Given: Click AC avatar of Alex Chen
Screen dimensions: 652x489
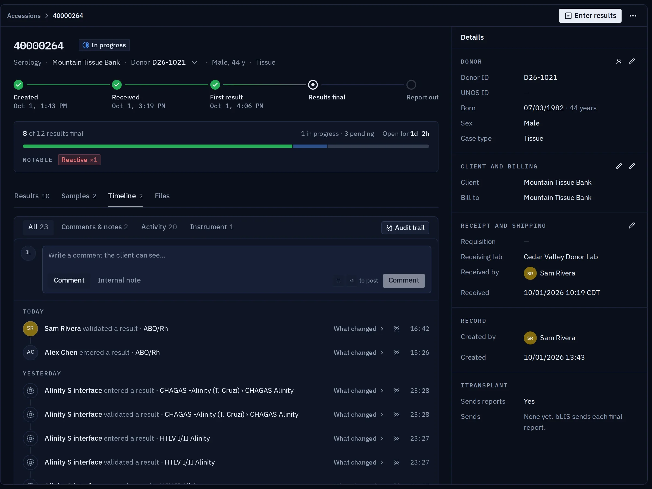Looking at the screenshot, I should (x=30, y=352).
